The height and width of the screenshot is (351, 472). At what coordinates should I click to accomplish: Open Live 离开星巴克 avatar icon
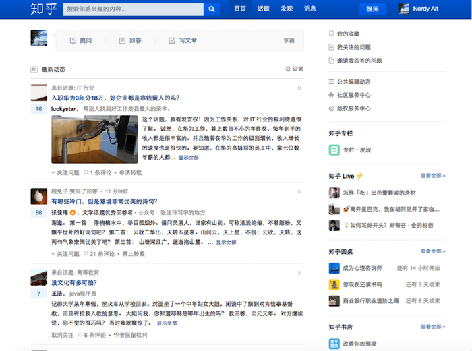click(334, 209)
